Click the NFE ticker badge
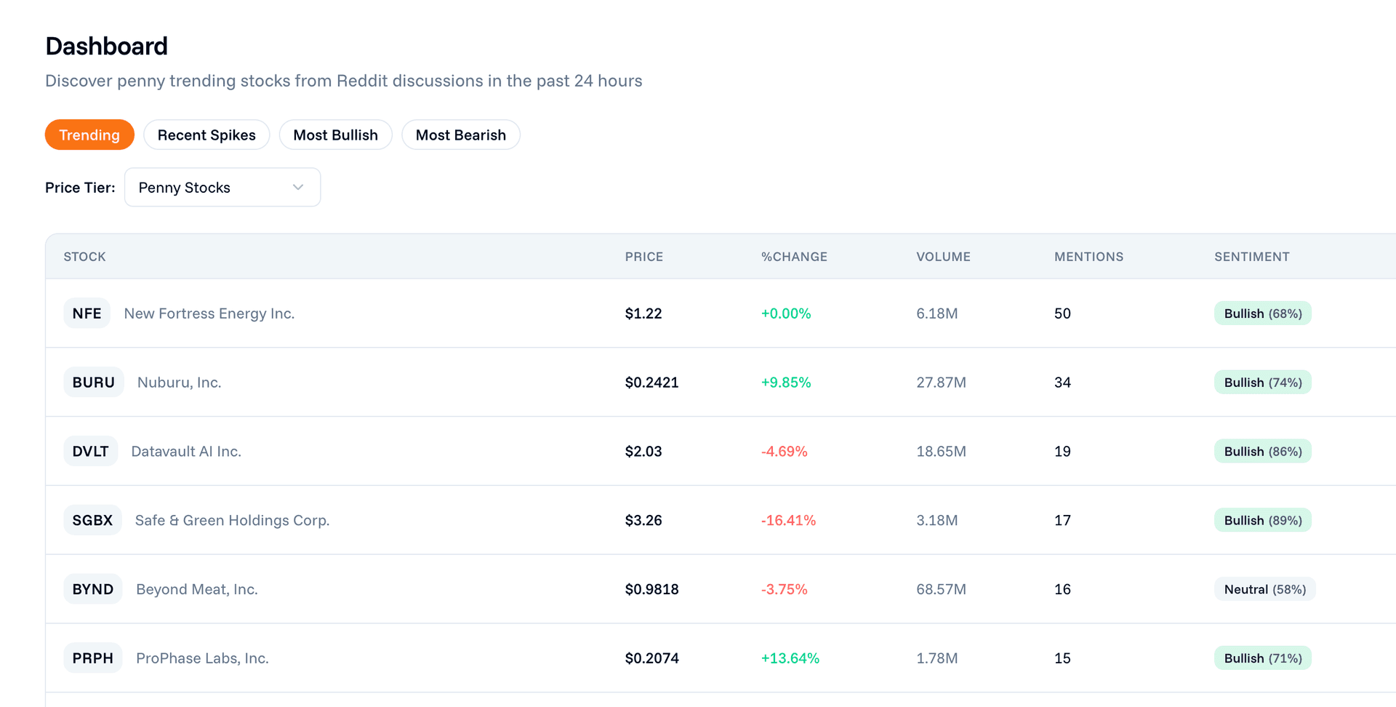The width and height of the screenshot is (1396, 707). 87,313
